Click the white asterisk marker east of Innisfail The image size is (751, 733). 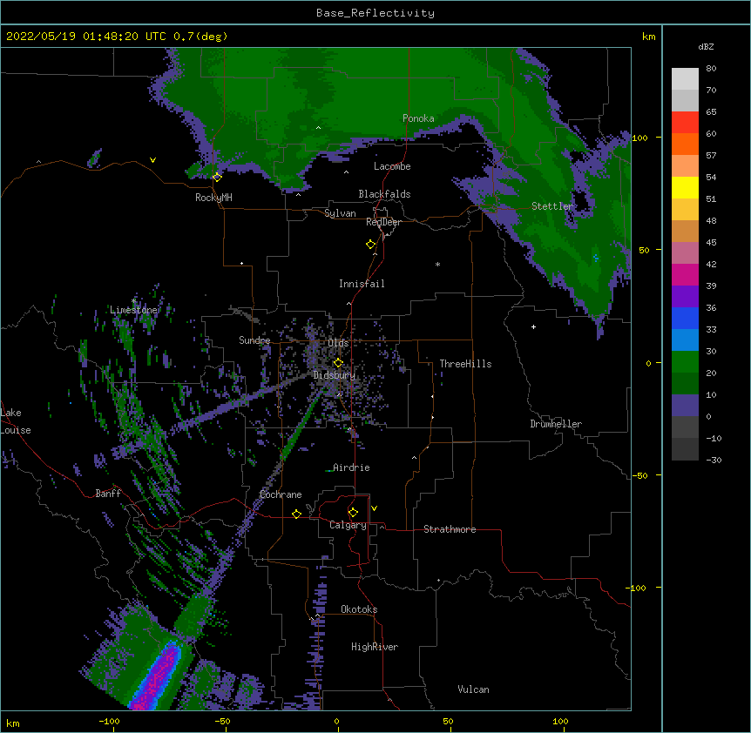click(437, 264)
